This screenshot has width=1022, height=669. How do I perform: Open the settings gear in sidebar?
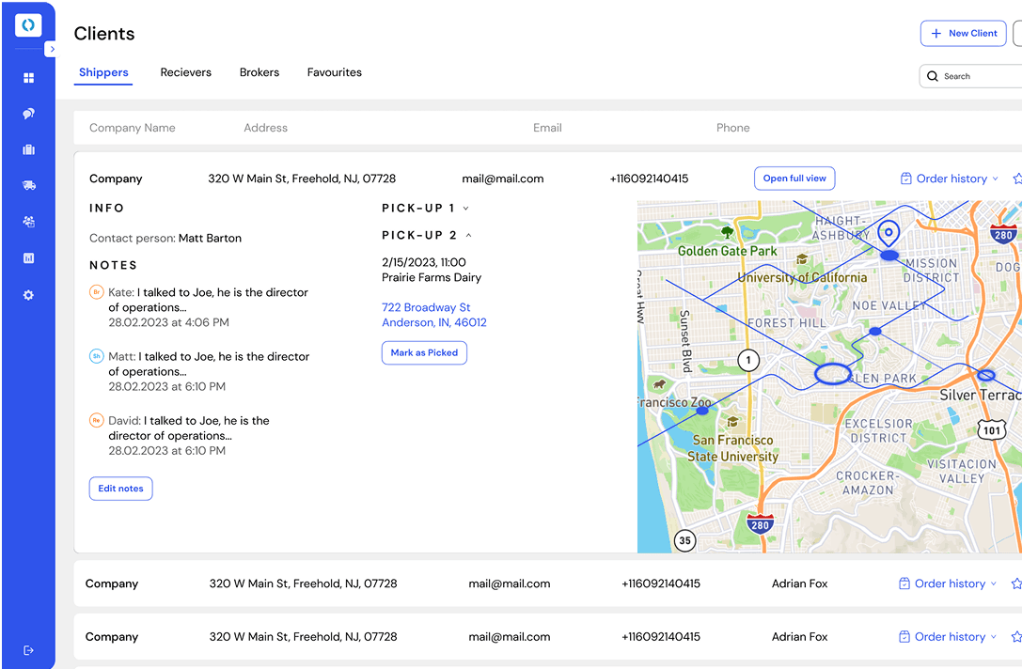[x=28, y=295]
